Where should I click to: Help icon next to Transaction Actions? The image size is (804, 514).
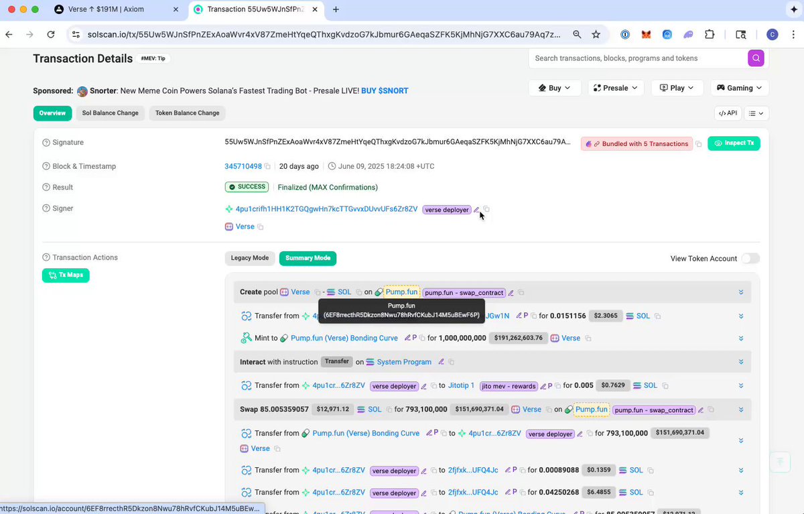(x=46, y=257)
